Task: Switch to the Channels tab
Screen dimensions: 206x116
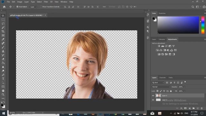Action: (x=162, y=78)
